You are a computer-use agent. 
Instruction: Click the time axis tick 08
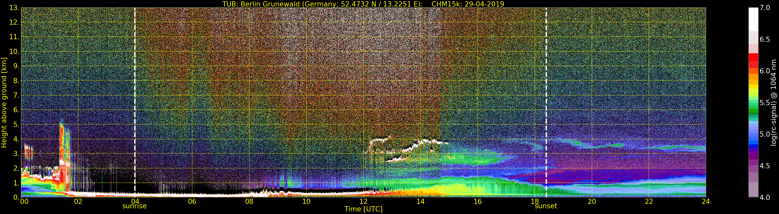[249, 201]
